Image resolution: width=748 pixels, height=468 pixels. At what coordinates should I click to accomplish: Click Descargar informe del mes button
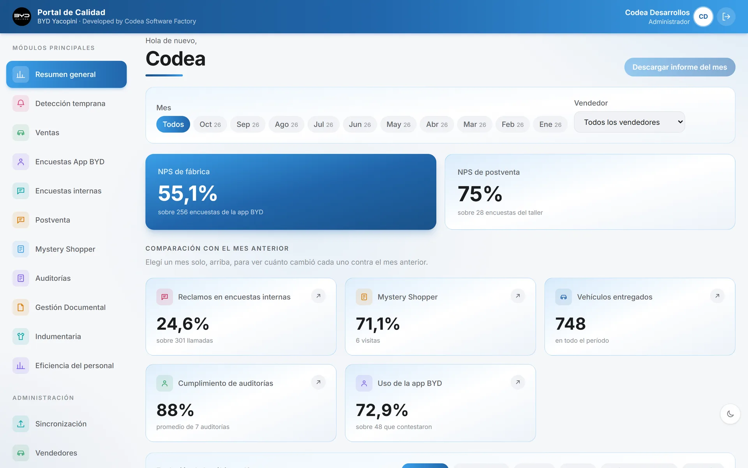pyautogui.click(x=679, y=67)
